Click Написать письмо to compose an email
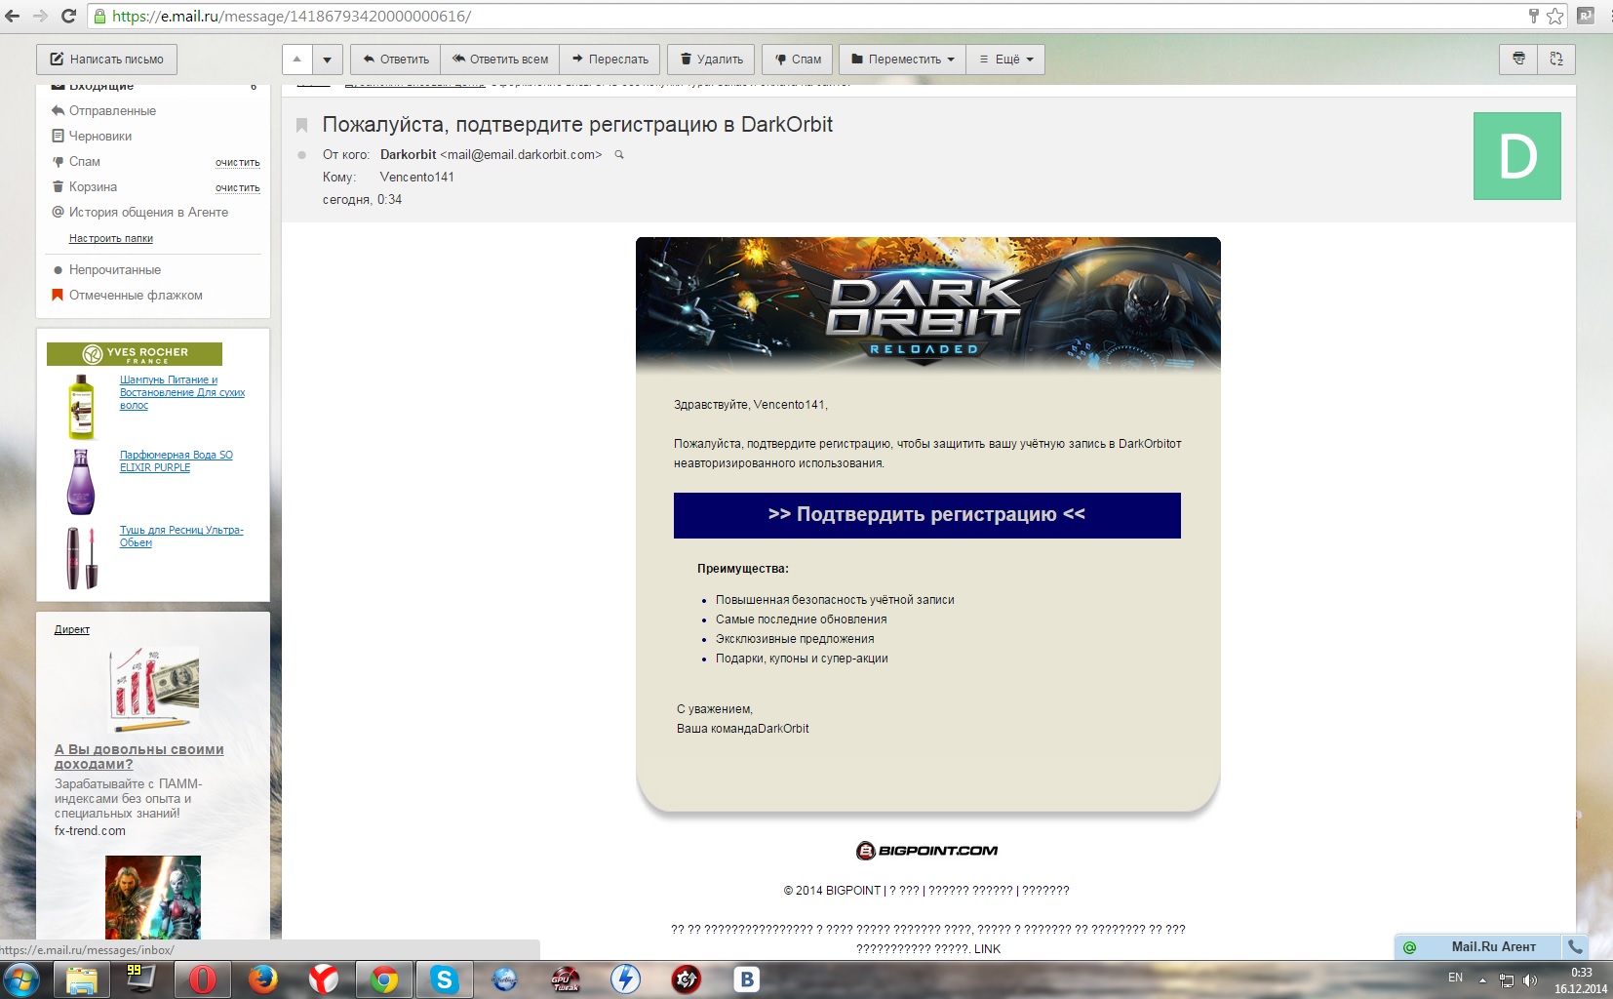1613x999 pixels. [x=106, y=59]
